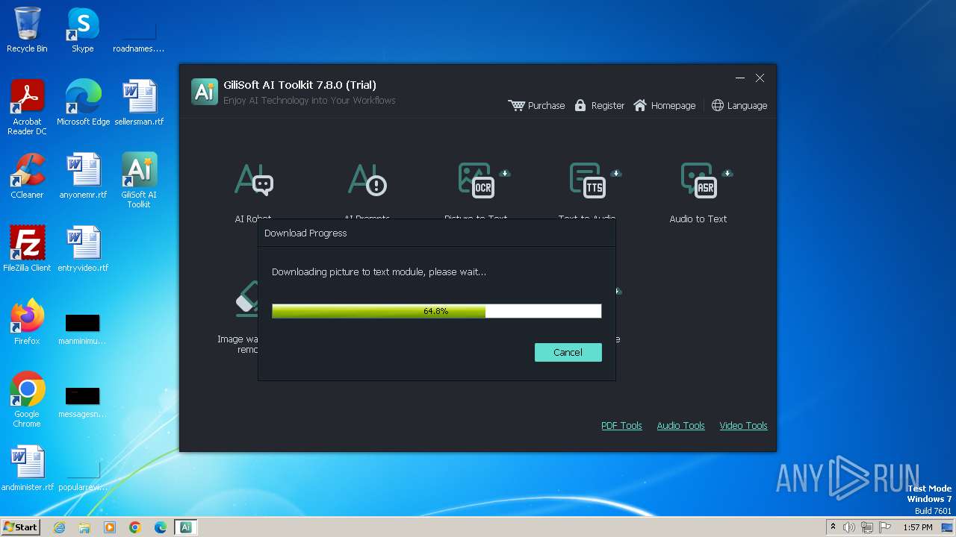Select the Recycle Bin desktop icon
This screenshot has width=956, height=537.
pyautogui.click(x=27, y=30)
